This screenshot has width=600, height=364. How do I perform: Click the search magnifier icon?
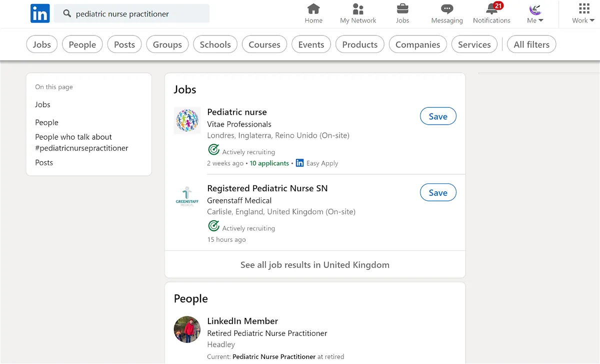tap(67, 14)
